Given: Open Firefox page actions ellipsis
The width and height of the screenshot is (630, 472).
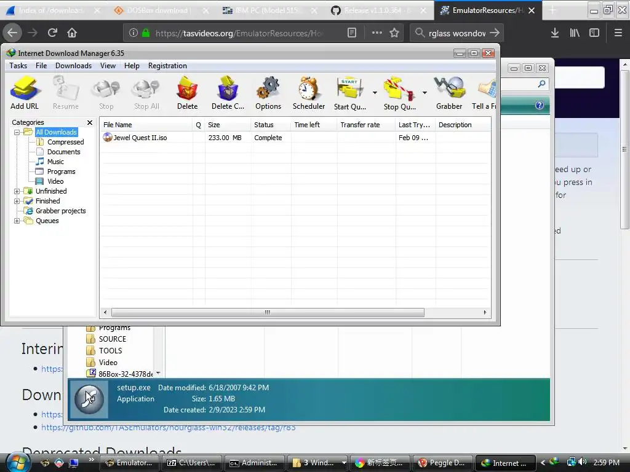Looking at the screenshot, I should pyautogui.click(x=377, y=33).
